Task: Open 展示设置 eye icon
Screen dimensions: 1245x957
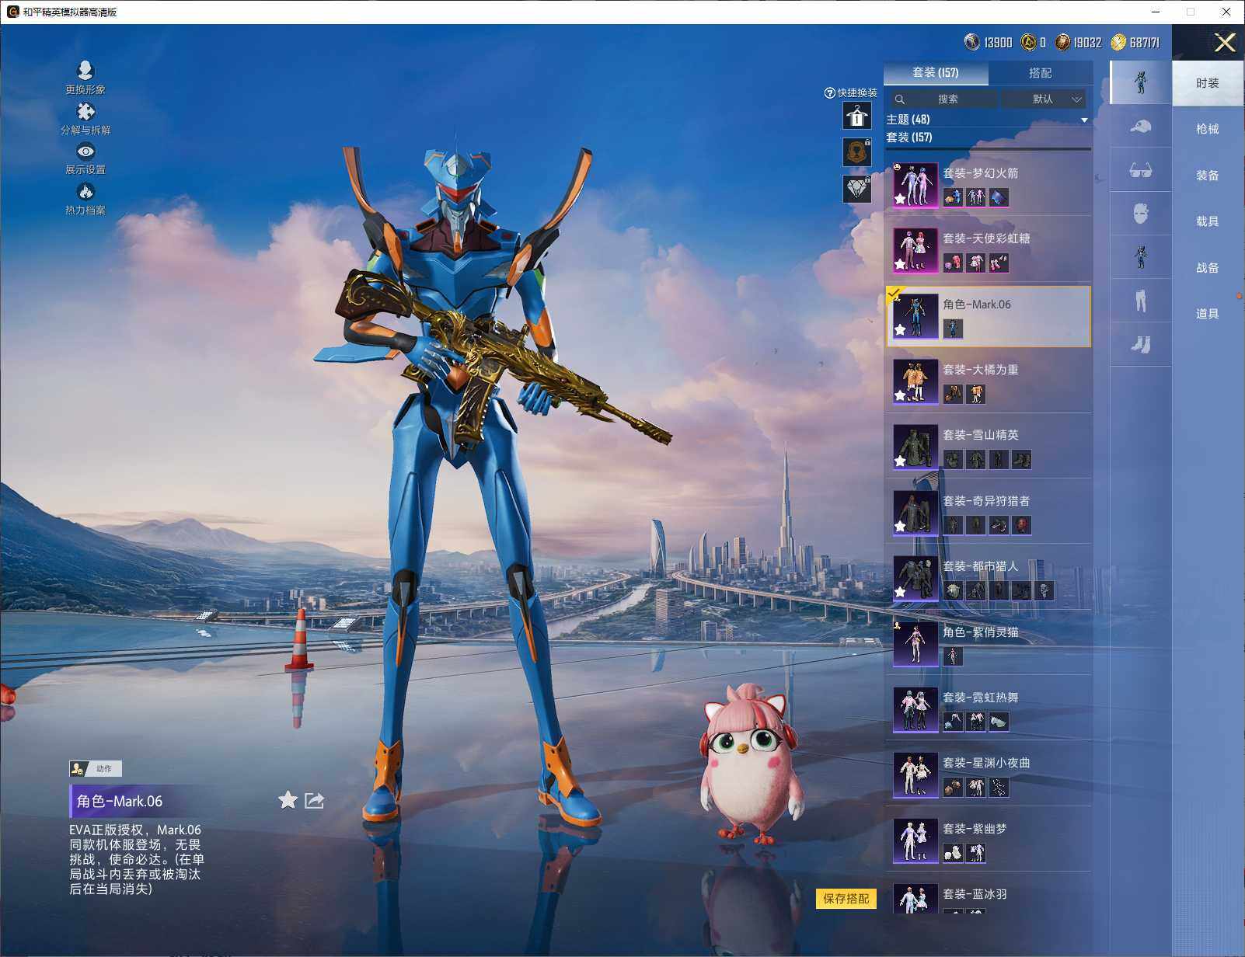Action: 85,151
